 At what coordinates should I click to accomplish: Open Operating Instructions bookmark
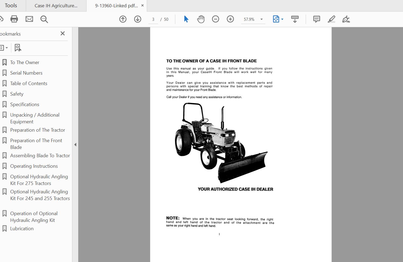coord(34,166)
